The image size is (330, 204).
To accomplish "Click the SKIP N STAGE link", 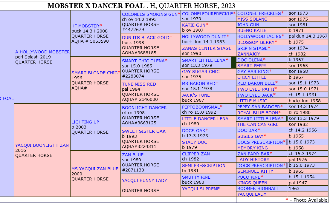I will pos(253,48).
